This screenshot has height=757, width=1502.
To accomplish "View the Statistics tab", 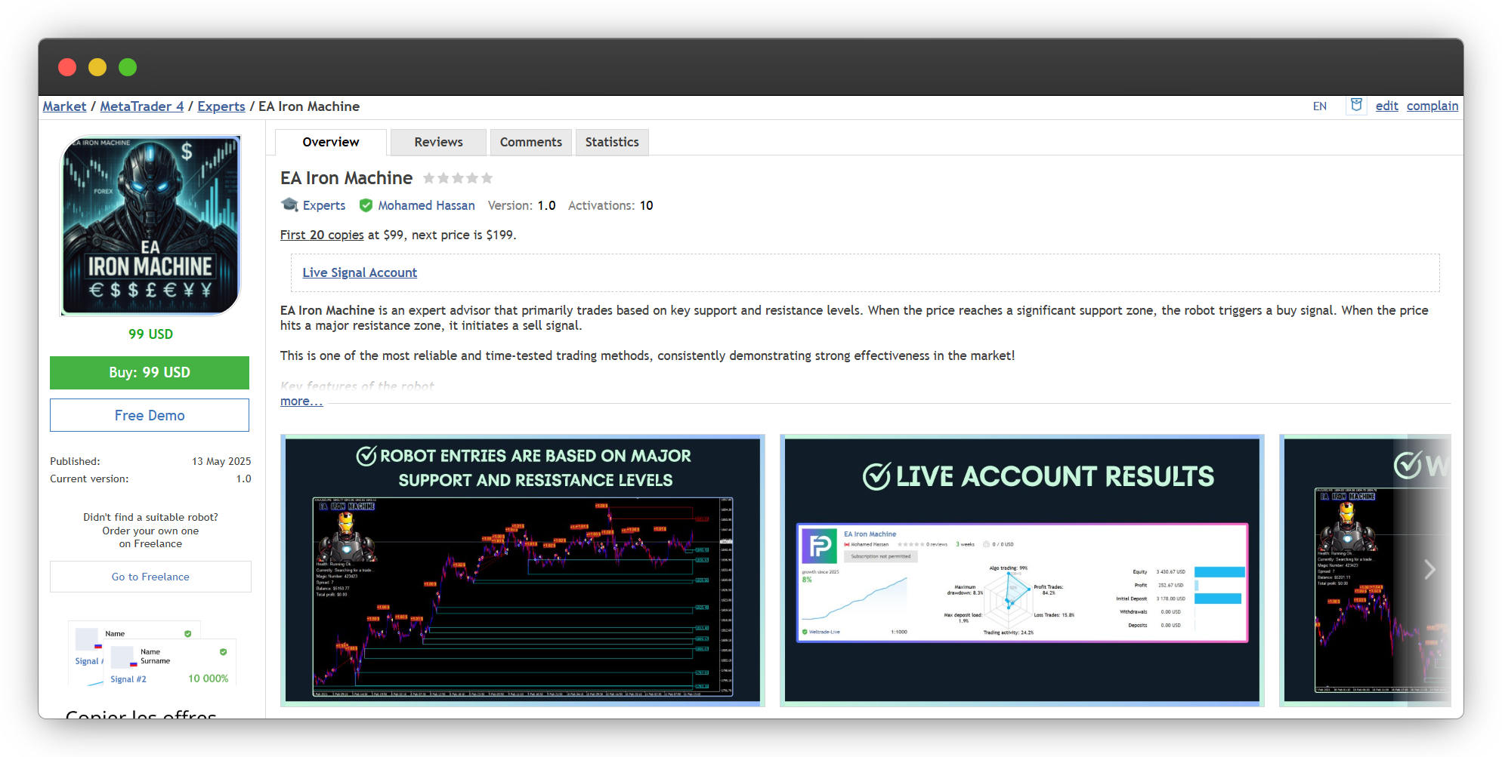I will [x=612, y=142].
